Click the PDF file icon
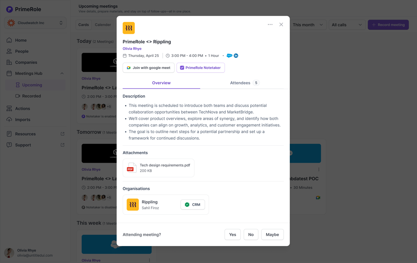This screenshot has height=263, width=417. point(131,168)
